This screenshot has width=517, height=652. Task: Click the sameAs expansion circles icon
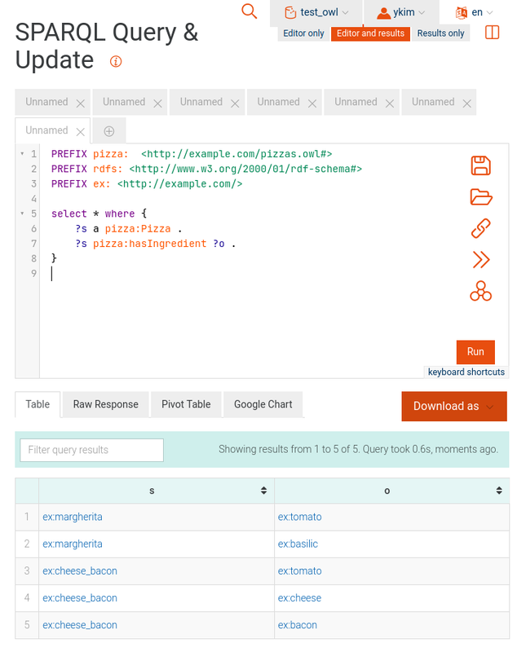pos(481,291)
